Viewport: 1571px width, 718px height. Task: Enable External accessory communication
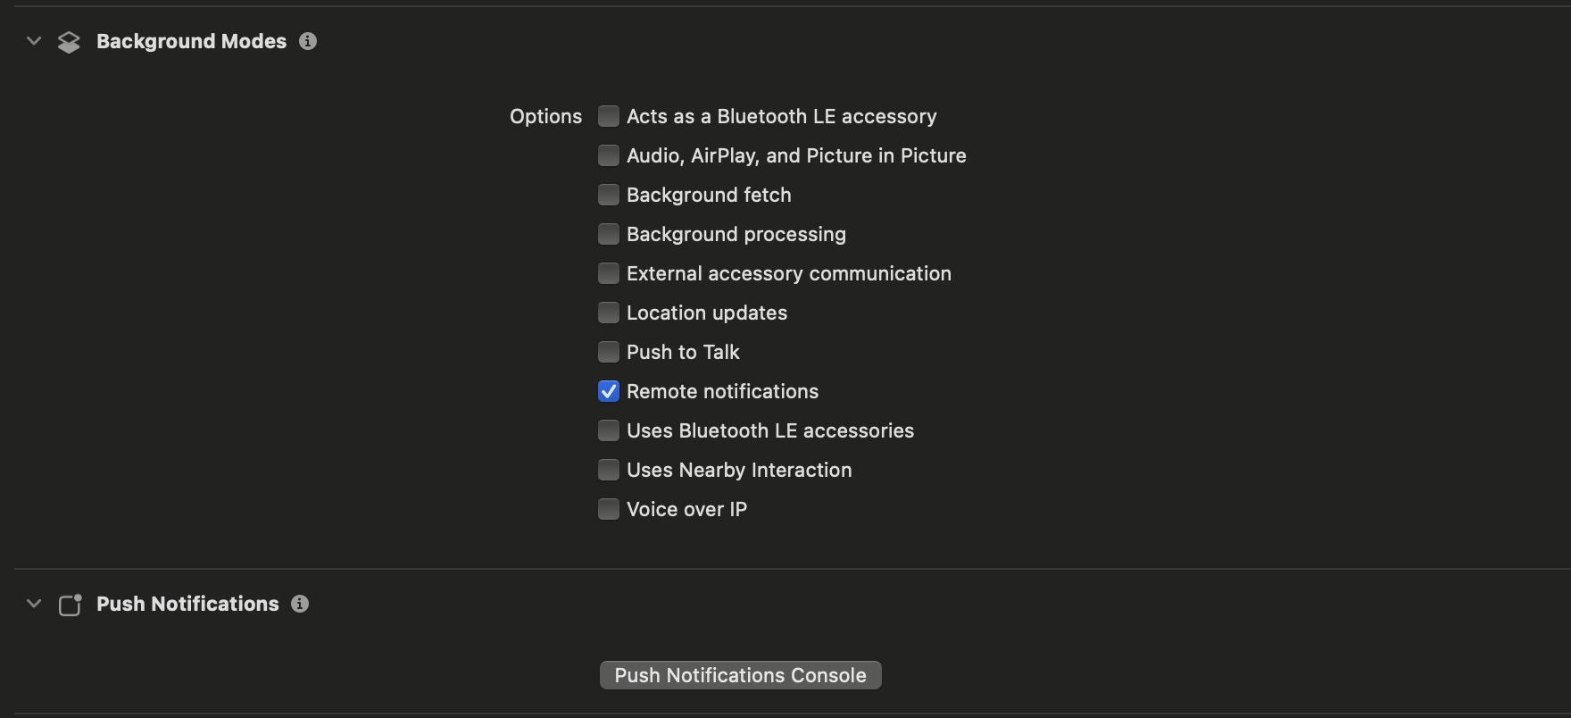(609, 273)
